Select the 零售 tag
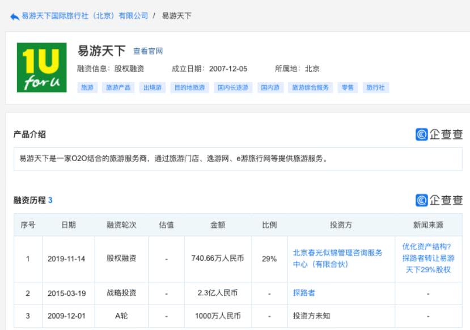 (348, 87)
